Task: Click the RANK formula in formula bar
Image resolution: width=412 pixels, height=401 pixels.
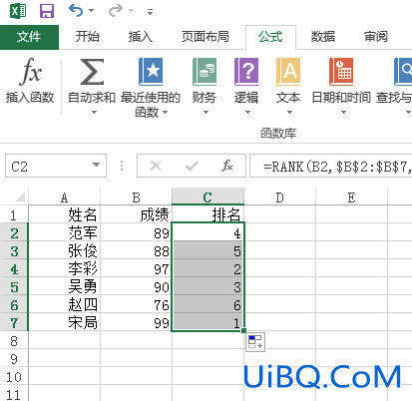Action: (x=336, y=167)
